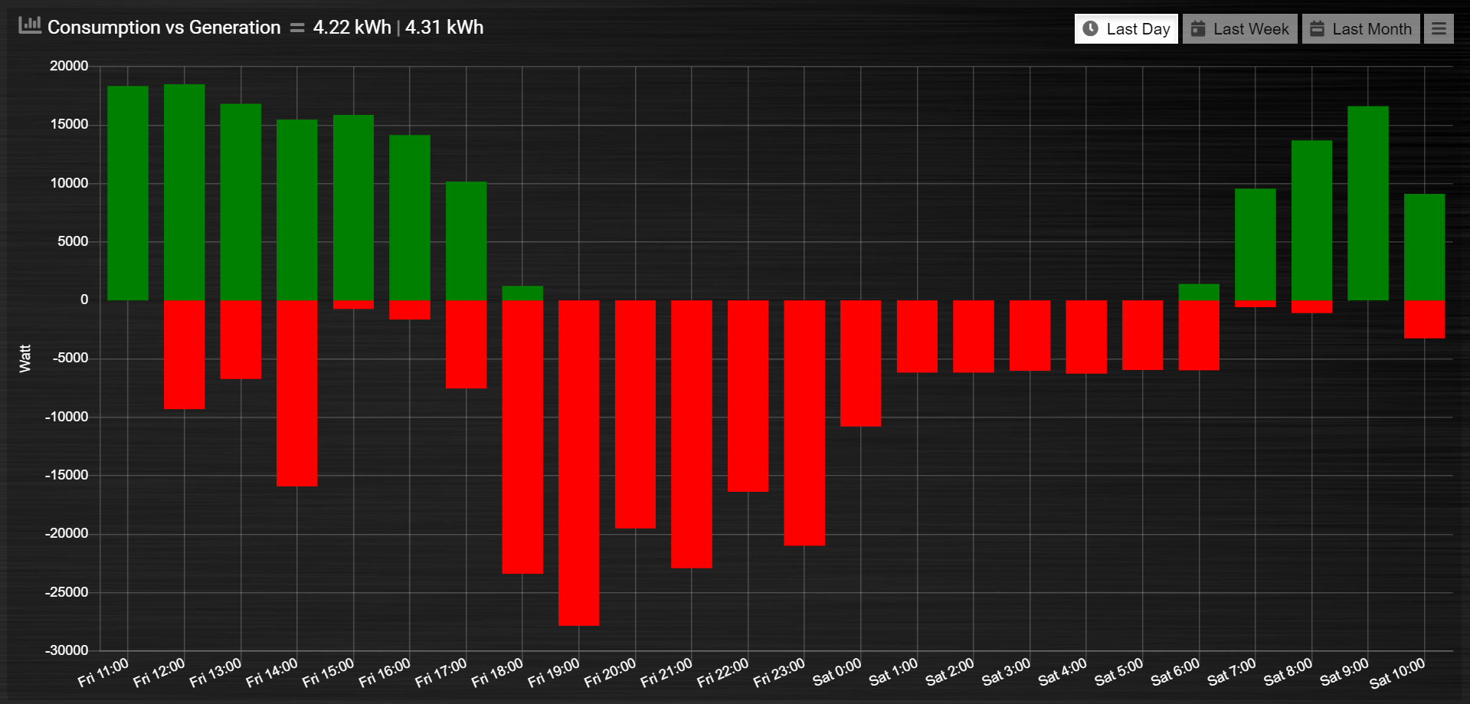Click the 20000 y-axis tick label

tap(69, 66)
